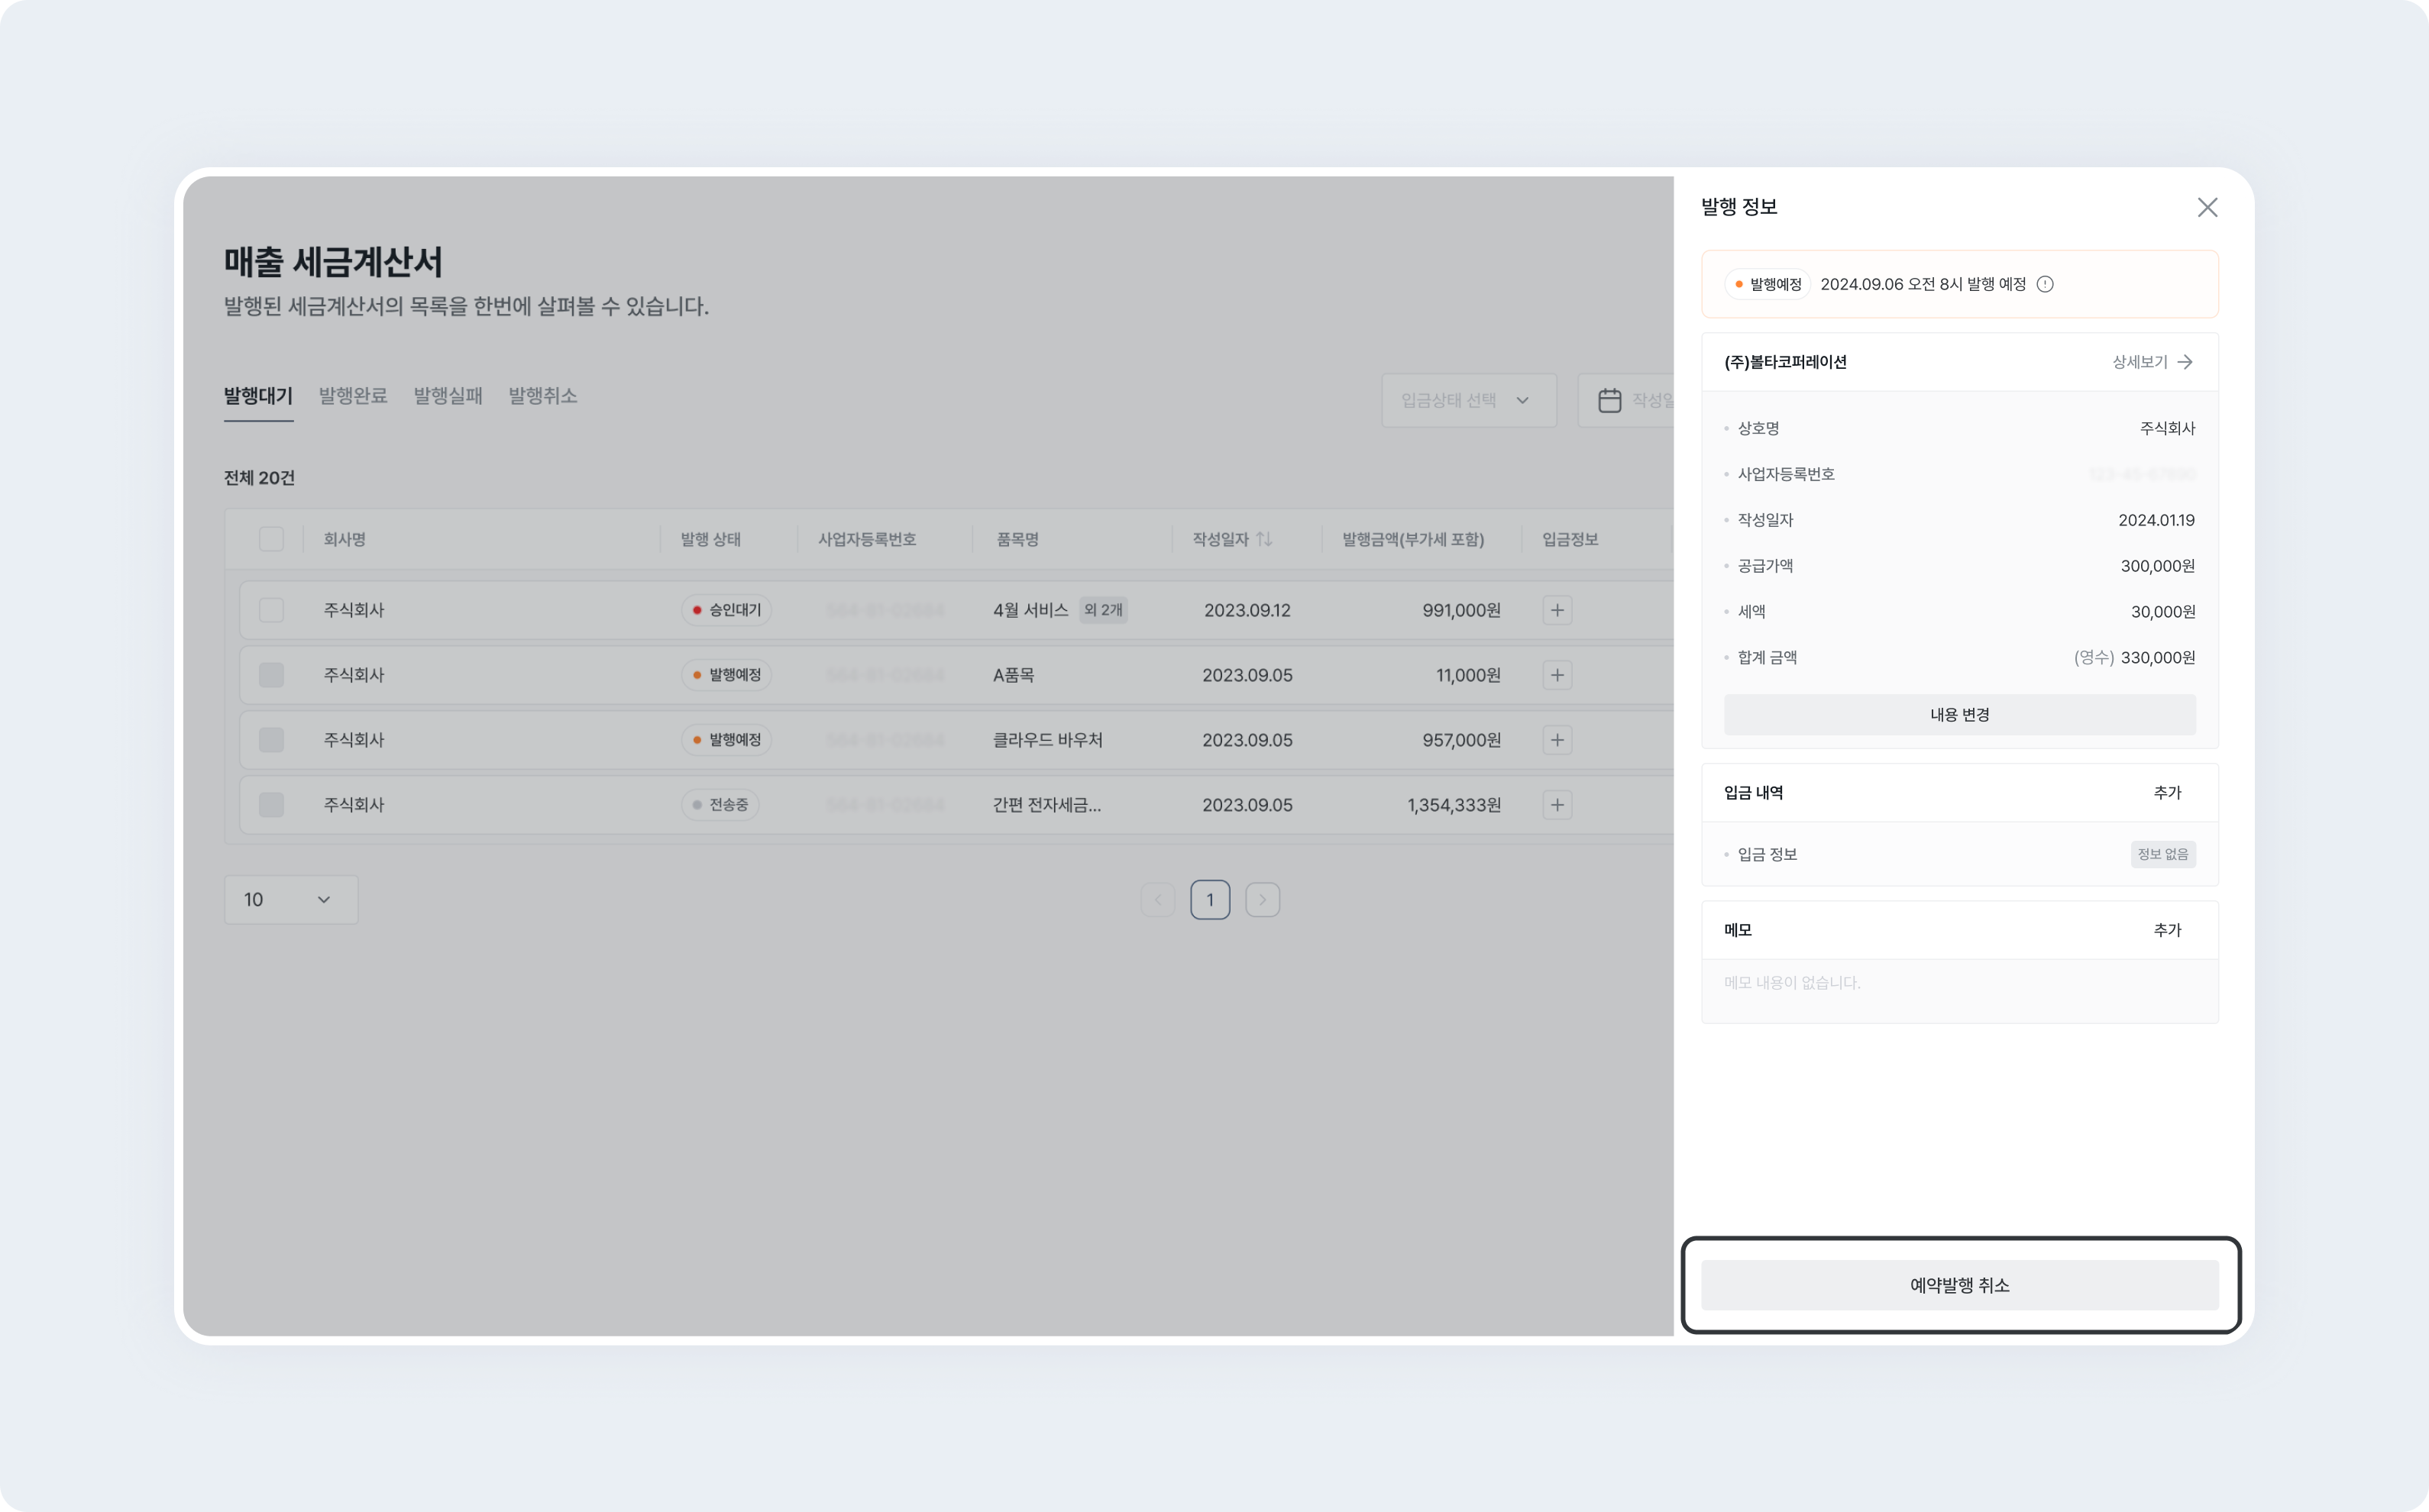Click plus icon in 957,000원 row
This screenshot has height=1512, width=2429.
coord(1557,740)
